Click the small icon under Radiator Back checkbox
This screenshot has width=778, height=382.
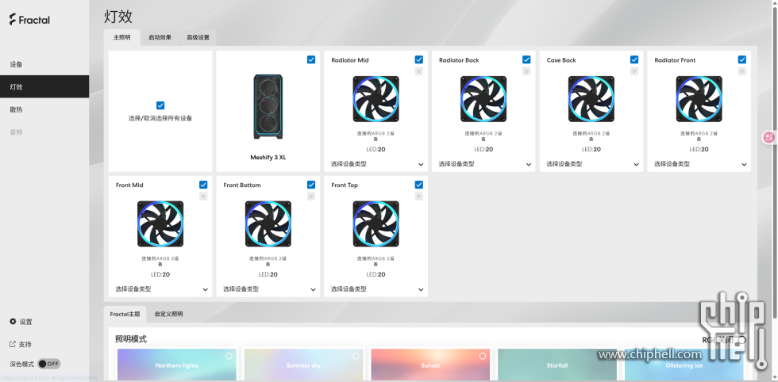click(526, 71)
